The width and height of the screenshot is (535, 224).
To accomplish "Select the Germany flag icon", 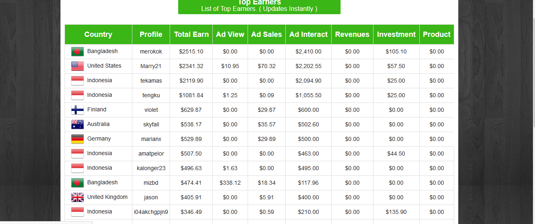I will pyautogui.click(x=77, y=139).
